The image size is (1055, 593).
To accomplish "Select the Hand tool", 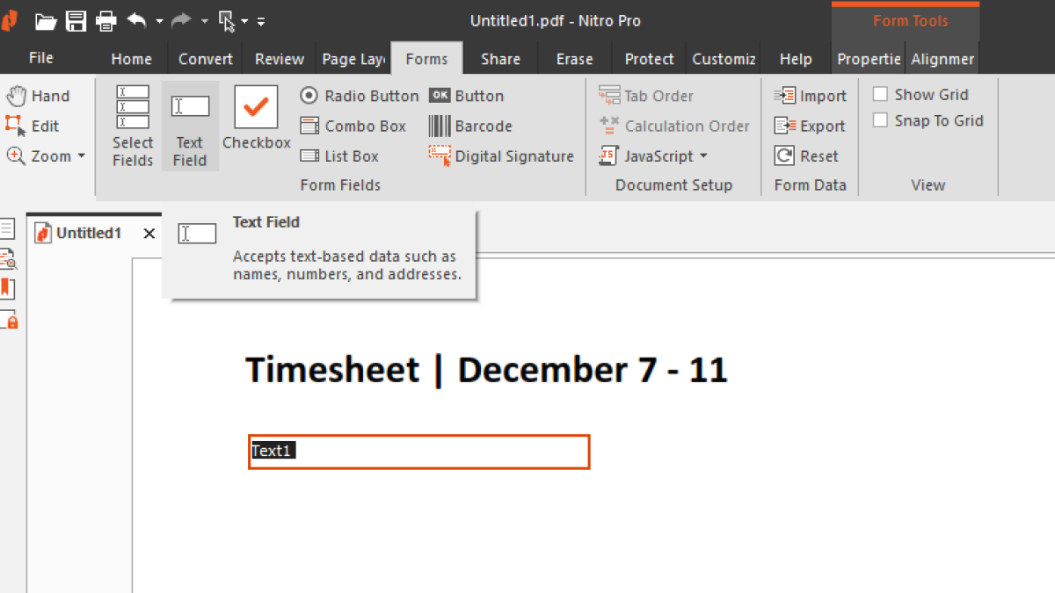I will click(35, 96).
